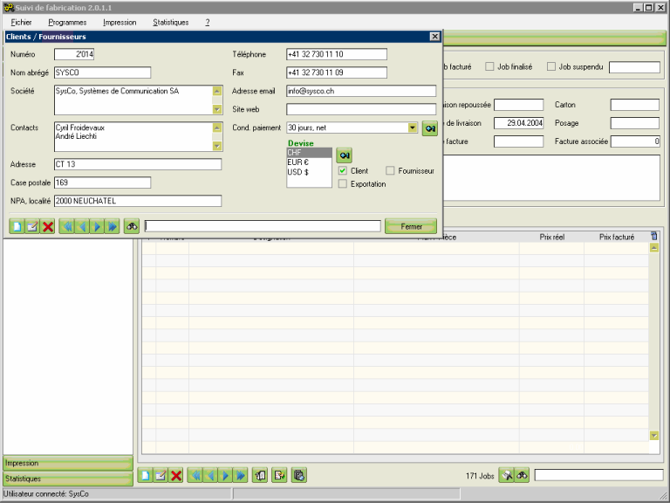
Task: Expand the Cond. paiement dropdown
Action: (x=413, y=127)
